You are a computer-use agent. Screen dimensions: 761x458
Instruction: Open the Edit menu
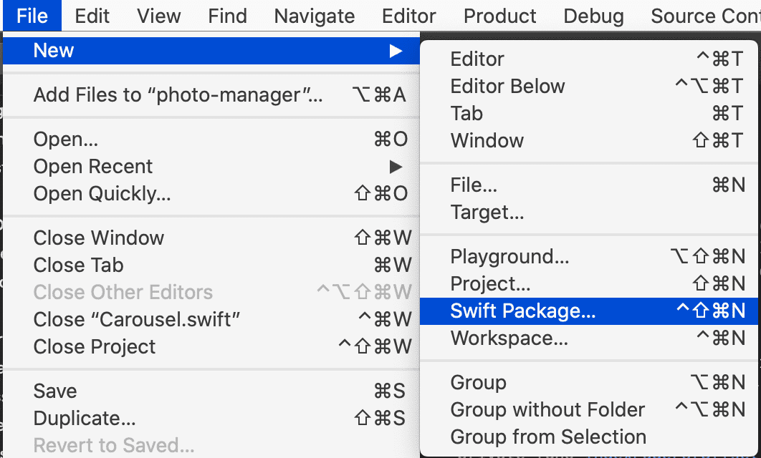click(92, 16)
